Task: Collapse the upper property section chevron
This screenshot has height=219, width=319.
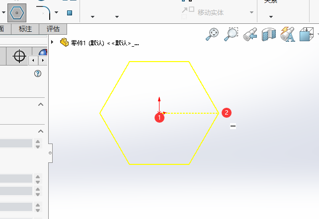Action: click(x=41, y=104)
